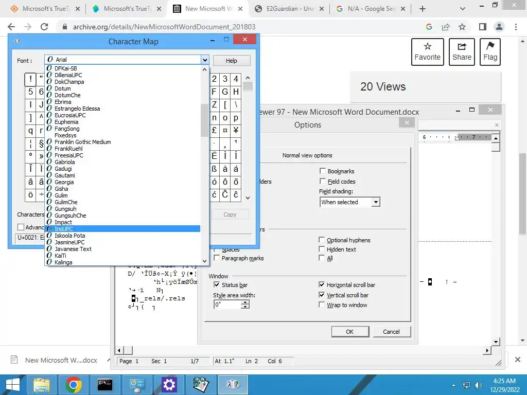Uncheck Vertical scroll bar option
527x395 pixels.
322,295
